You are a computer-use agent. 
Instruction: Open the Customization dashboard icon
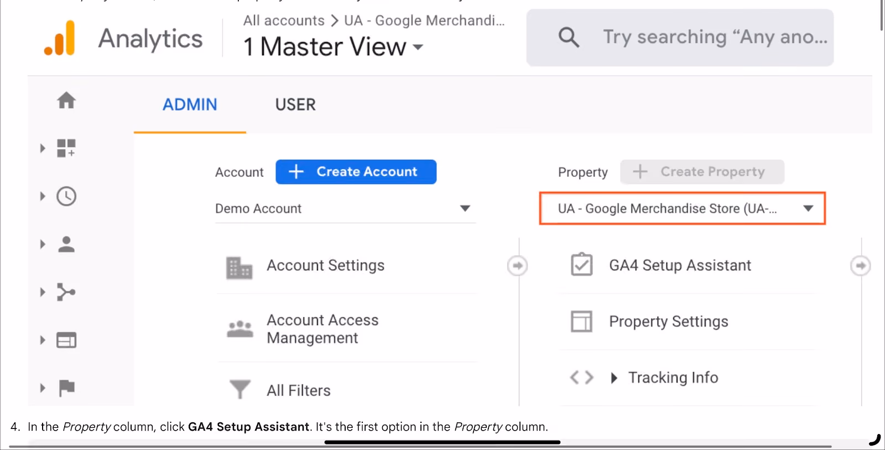point(66,148)
